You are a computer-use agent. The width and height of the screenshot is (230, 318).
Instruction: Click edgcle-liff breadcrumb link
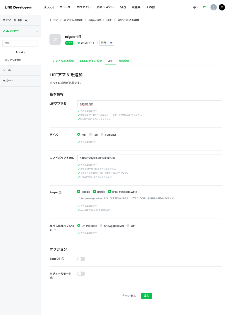pyautogui.click(x=95, y=20)
